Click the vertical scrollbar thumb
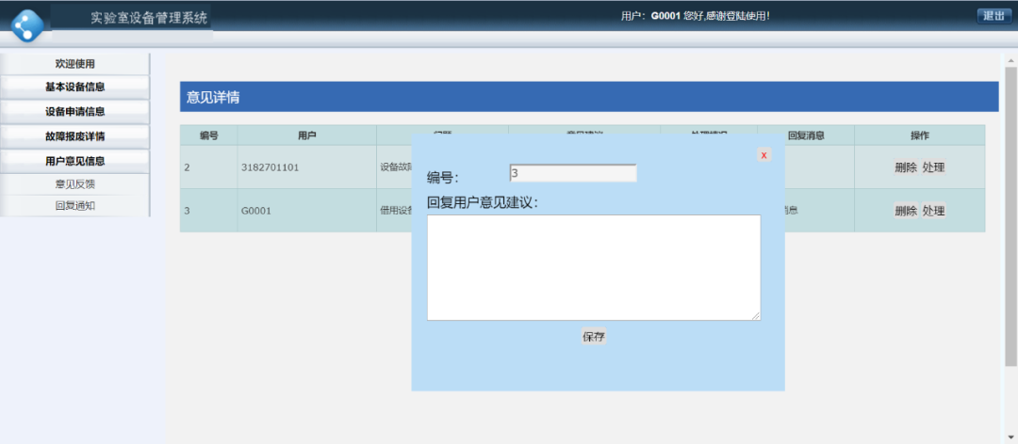Viewport: 1018px width, 444px height. click(x=1010, y=215)
